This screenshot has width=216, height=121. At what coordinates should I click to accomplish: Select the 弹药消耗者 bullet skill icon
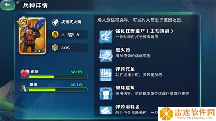tap(106, 110)
